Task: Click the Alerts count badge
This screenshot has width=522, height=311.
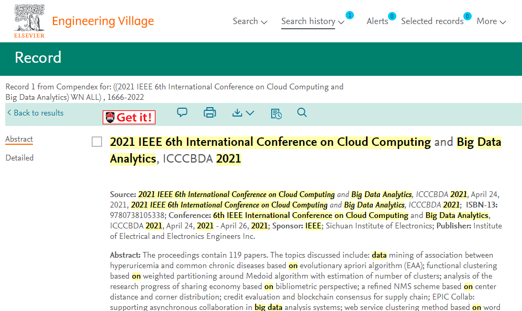Action: point(392,16)
